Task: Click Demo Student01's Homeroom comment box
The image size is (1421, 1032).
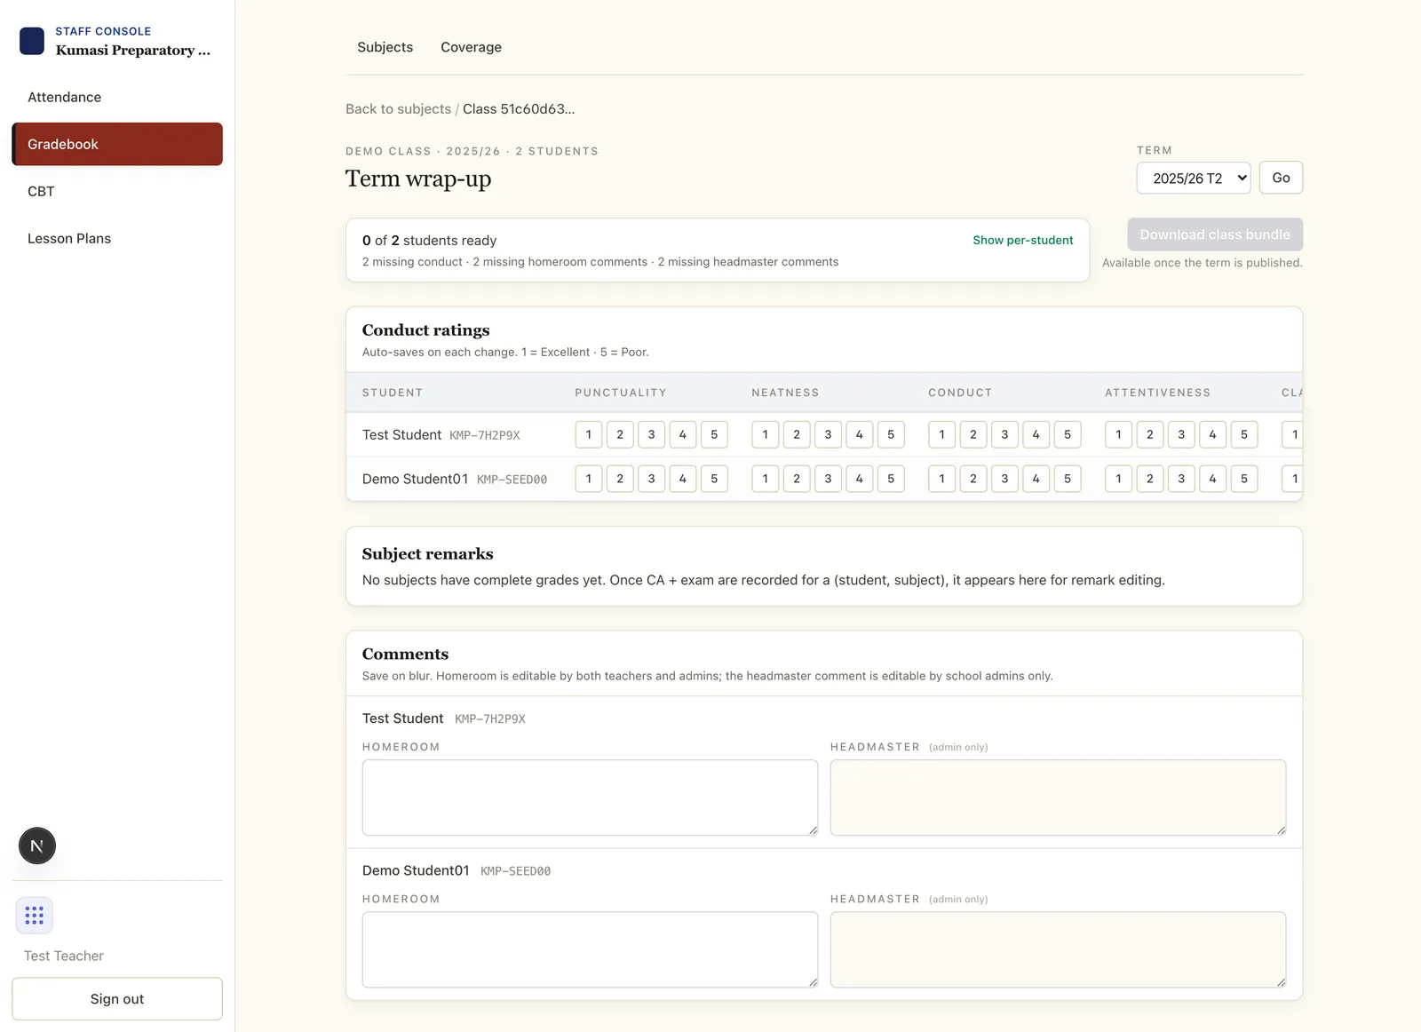Action: [x=590, y=949]
